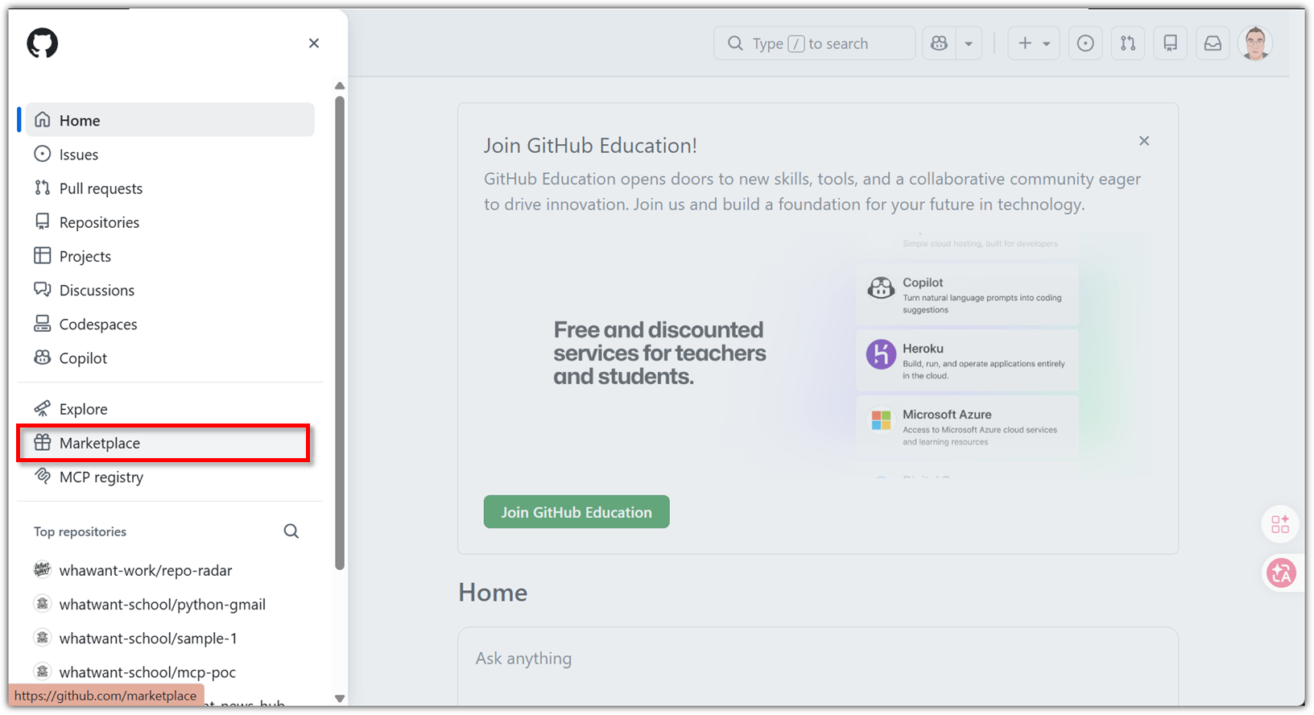Viewport: 1314px width, 715px height.
Task: Click the python-gmail repository avatar
Action: tap(43, 603)
